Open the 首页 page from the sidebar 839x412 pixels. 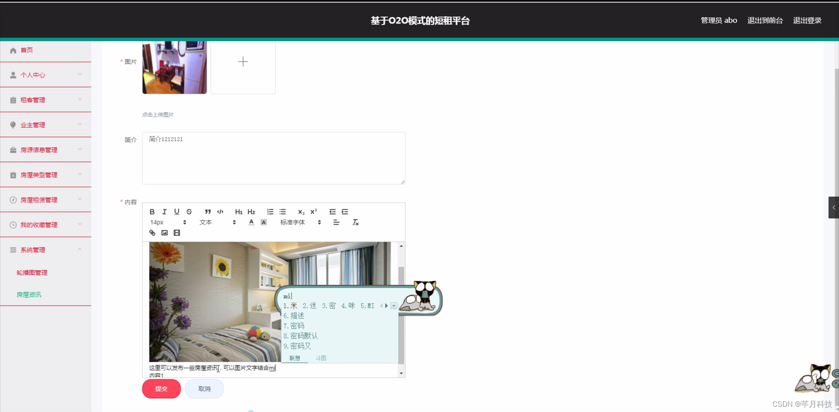click(26, 50)
